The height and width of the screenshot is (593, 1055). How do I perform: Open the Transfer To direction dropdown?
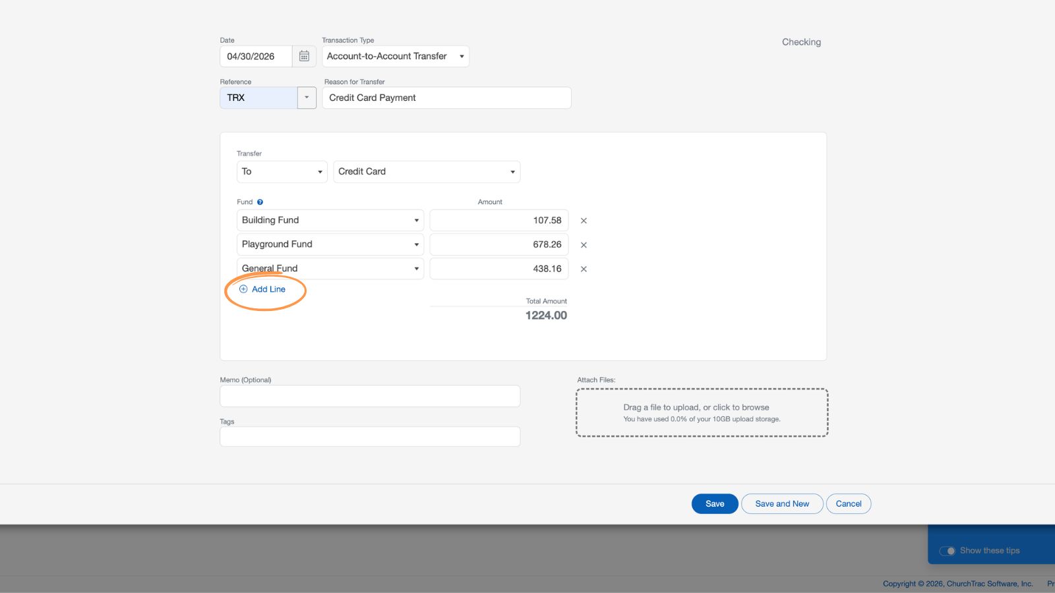coord(282,172)
